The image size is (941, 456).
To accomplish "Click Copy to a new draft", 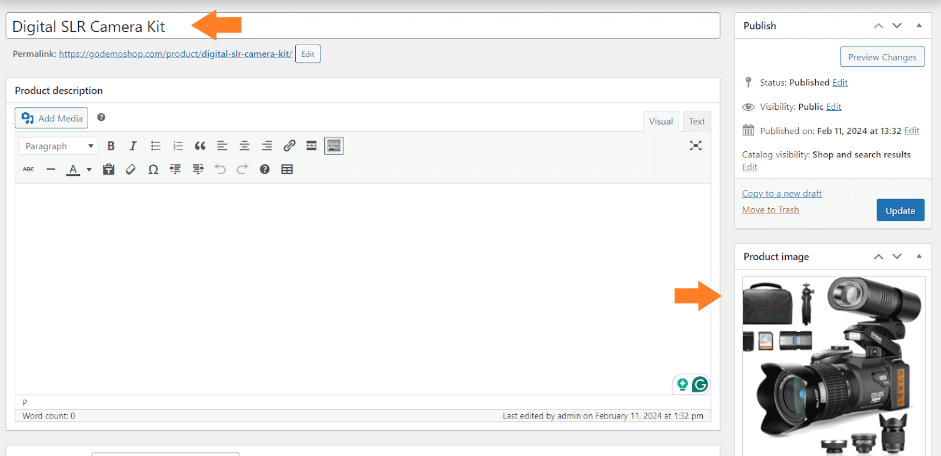I will click(782, 193).
